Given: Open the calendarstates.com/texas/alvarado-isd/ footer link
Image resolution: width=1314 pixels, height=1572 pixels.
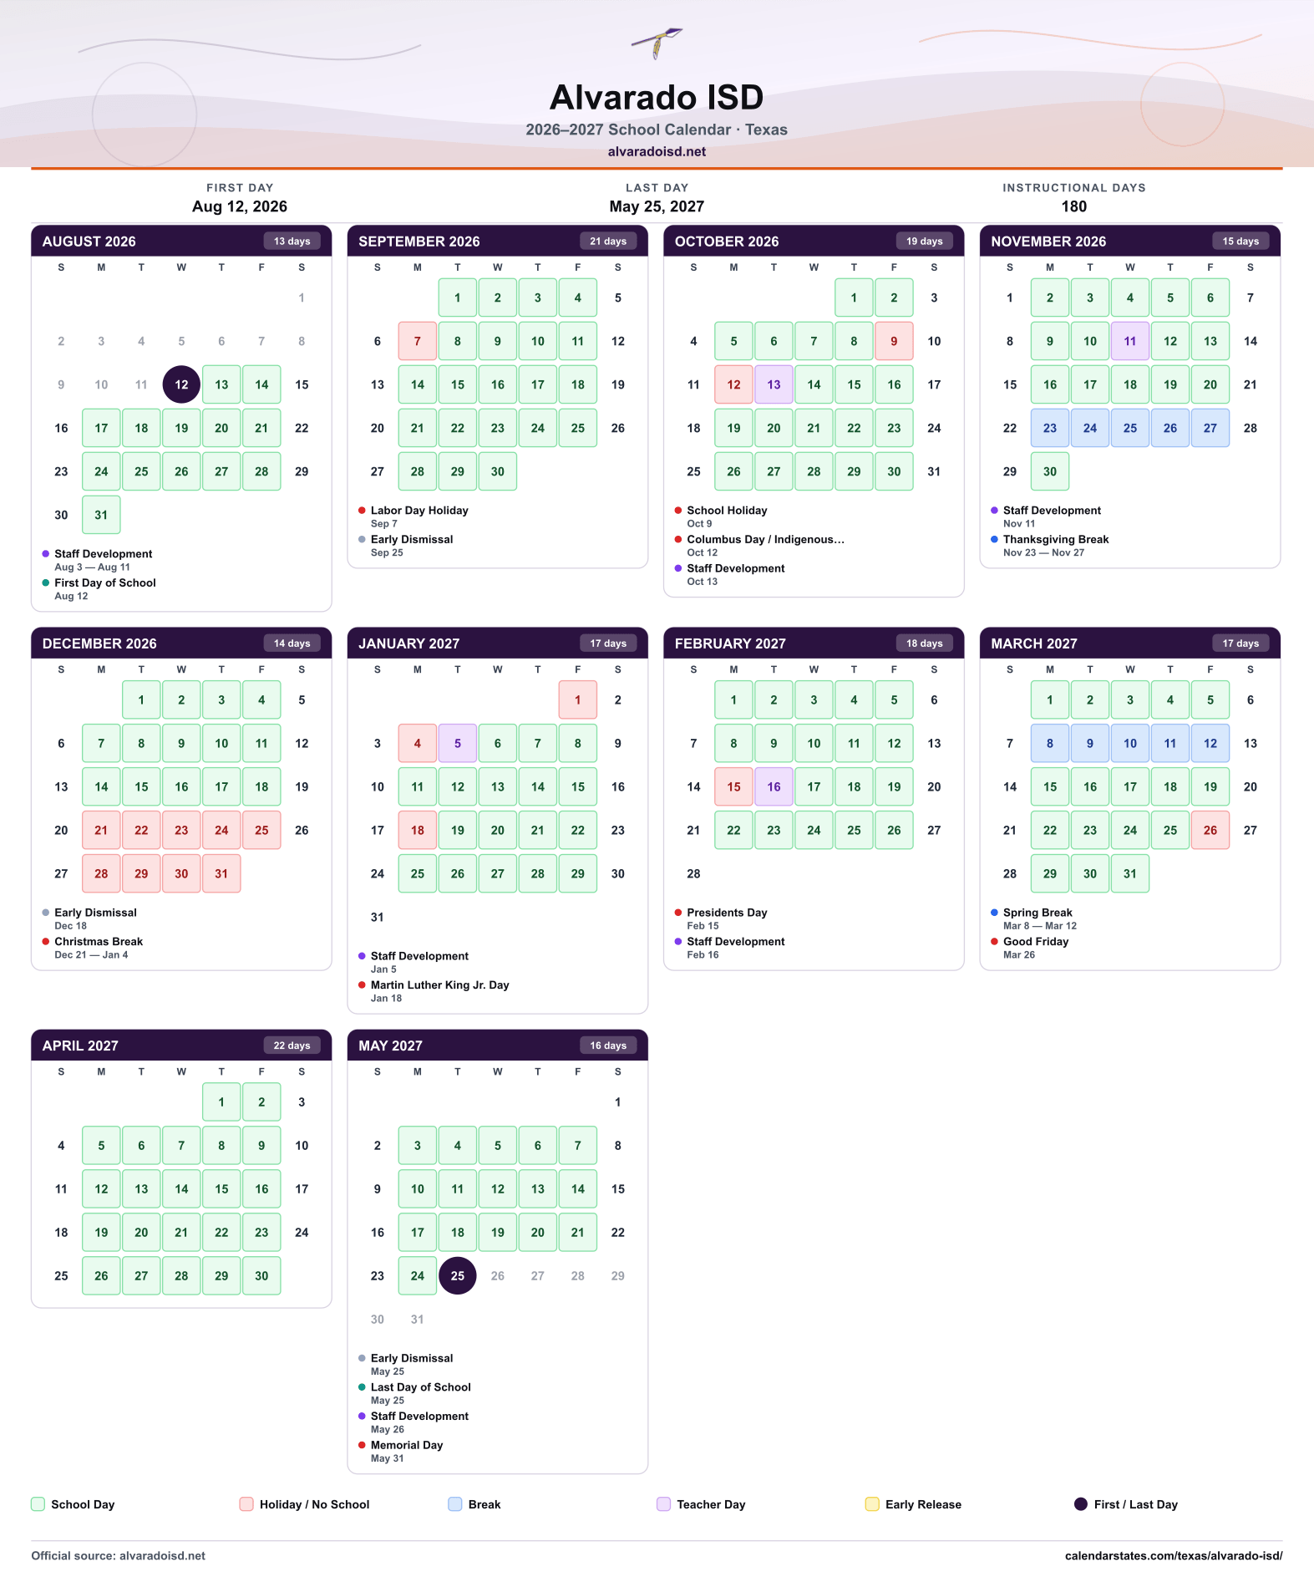Looking at the screenshot, I should click(1174, 1555).
